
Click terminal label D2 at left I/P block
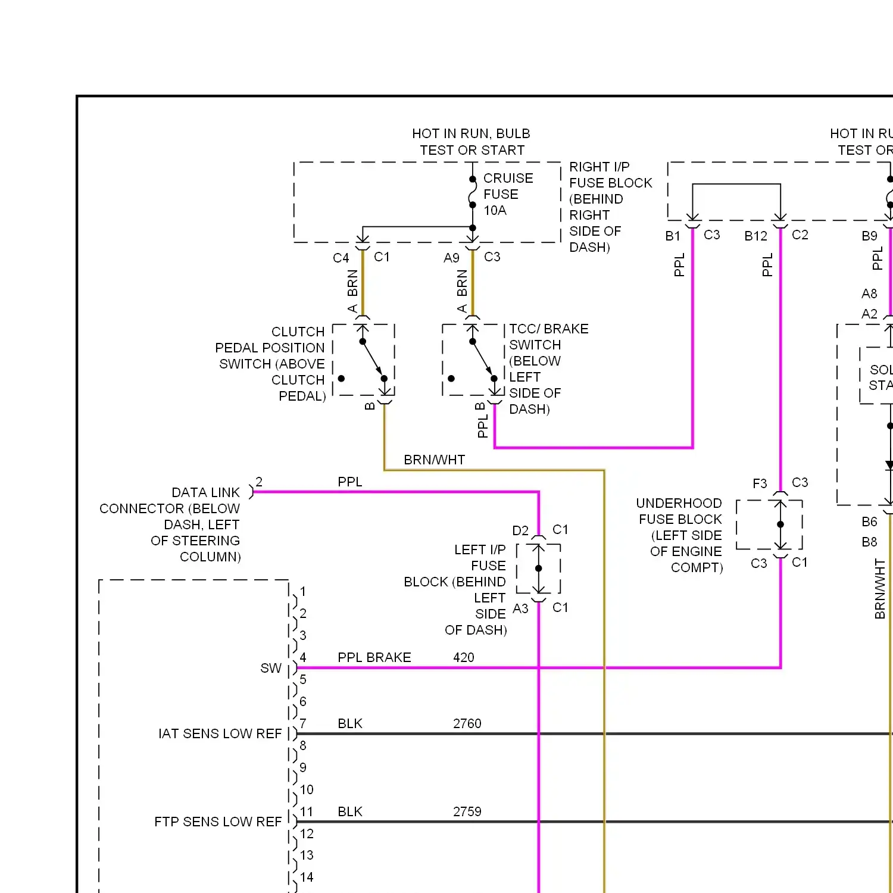(520, 530)
